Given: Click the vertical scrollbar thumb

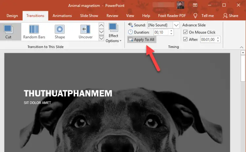Looking at the screenshot, I should [243, 68].
